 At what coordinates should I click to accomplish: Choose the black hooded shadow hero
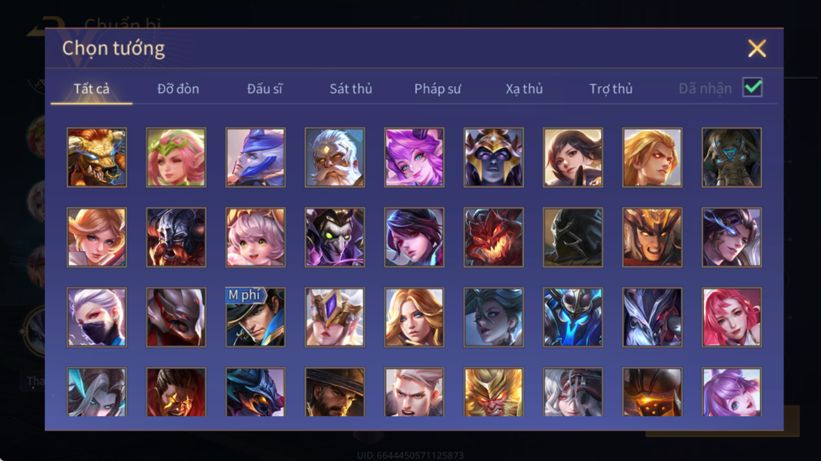[573, 237]
